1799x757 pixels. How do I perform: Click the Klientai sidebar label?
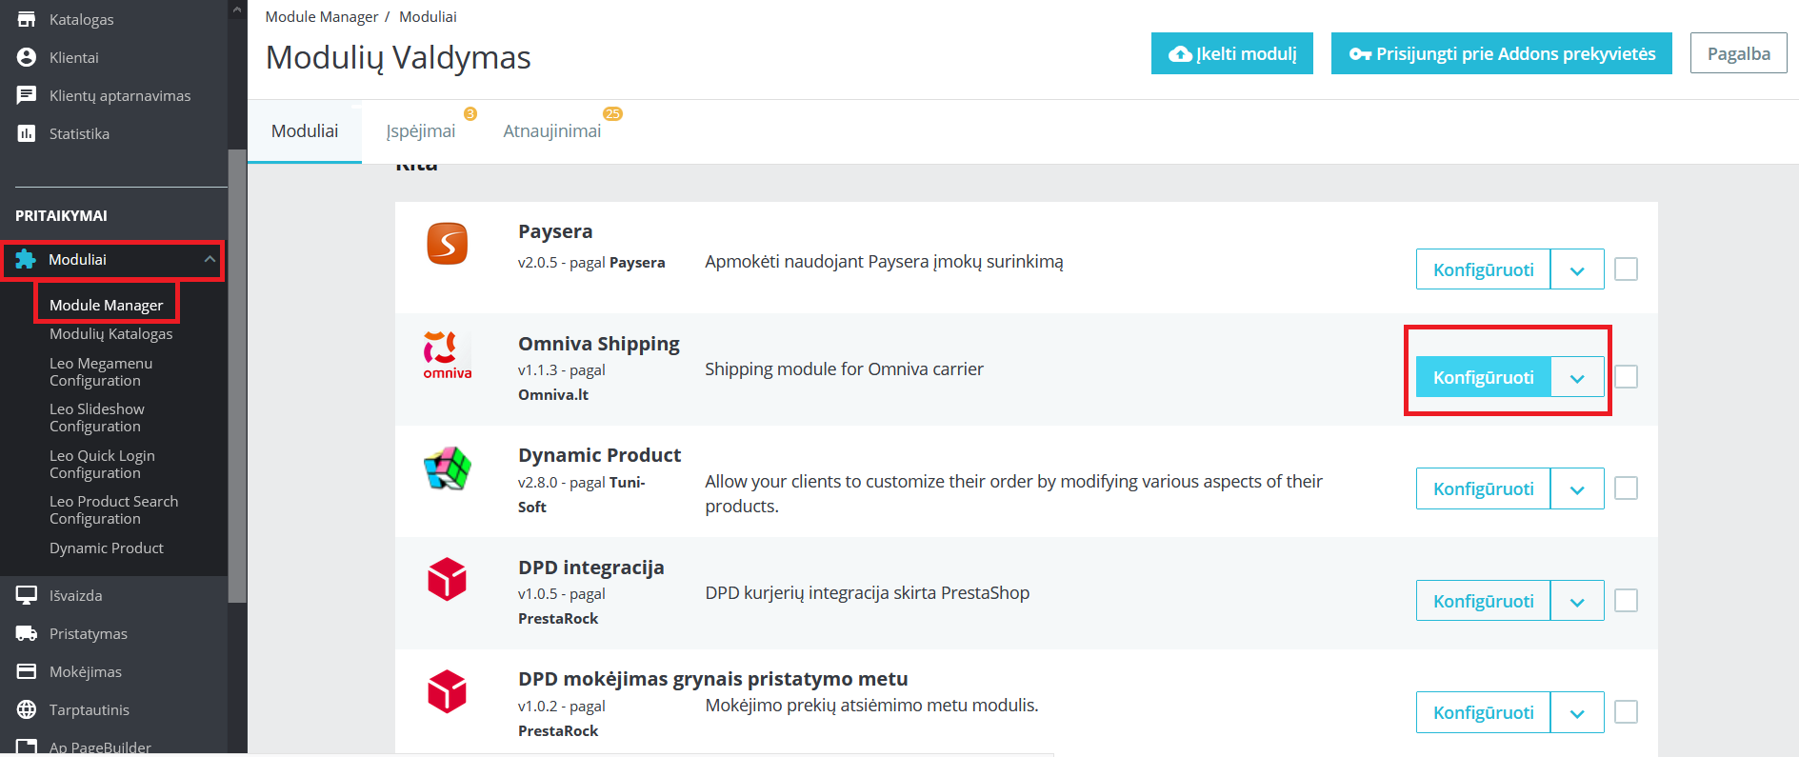point(74,57)
